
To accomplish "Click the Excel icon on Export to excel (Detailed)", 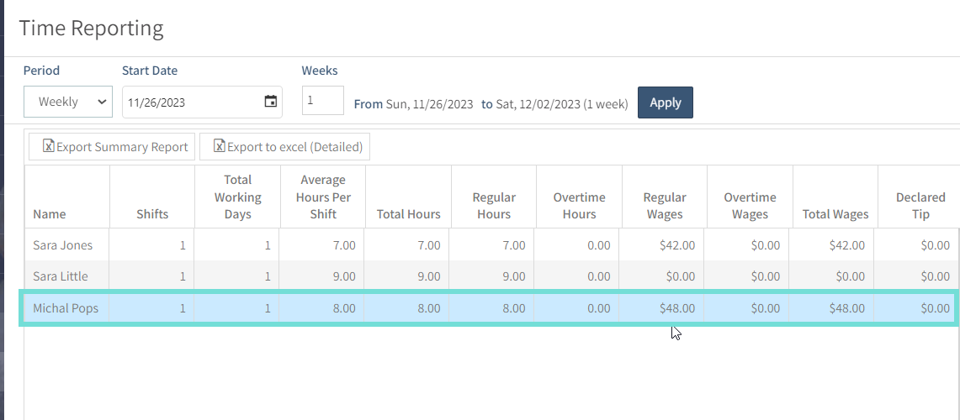I will click(220, 146).
